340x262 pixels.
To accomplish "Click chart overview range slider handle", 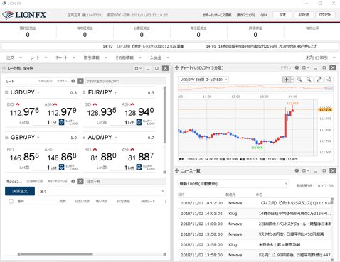I will pyautogui.click(x=329, y=88).
